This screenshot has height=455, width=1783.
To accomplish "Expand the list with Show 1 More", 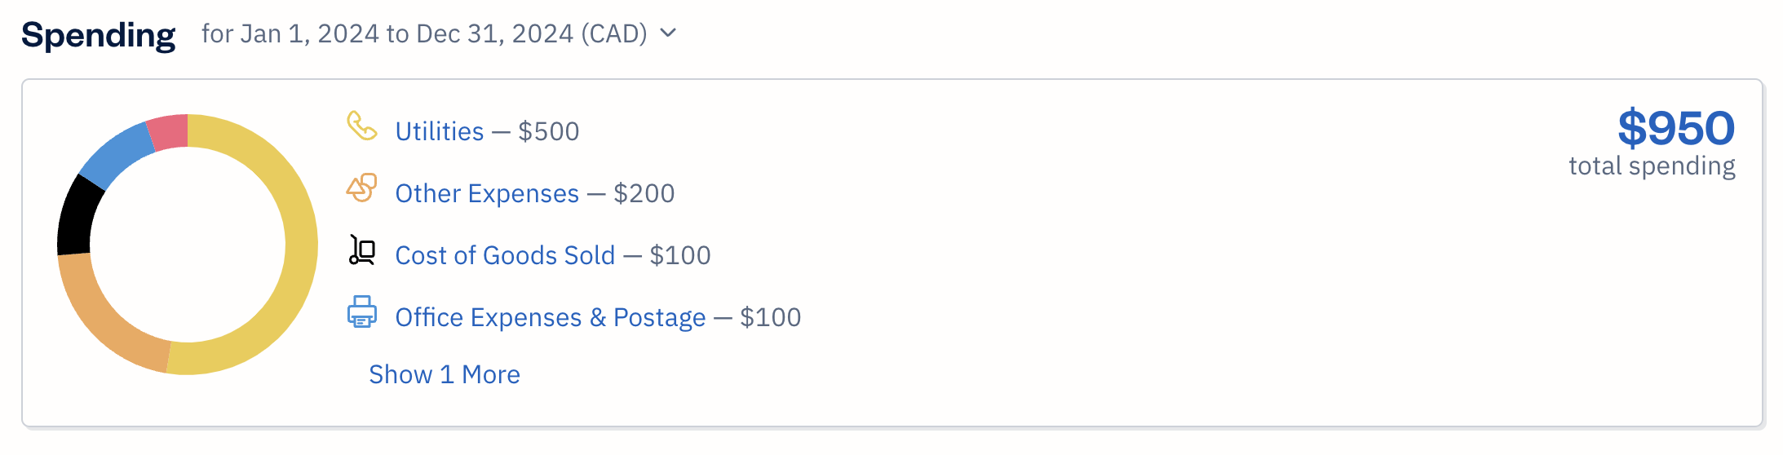I will [x=445, y=374].
